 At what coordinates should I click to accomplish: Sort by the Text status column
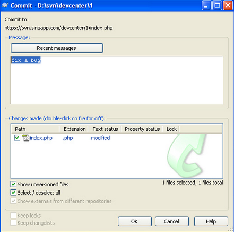click(105, 129)
